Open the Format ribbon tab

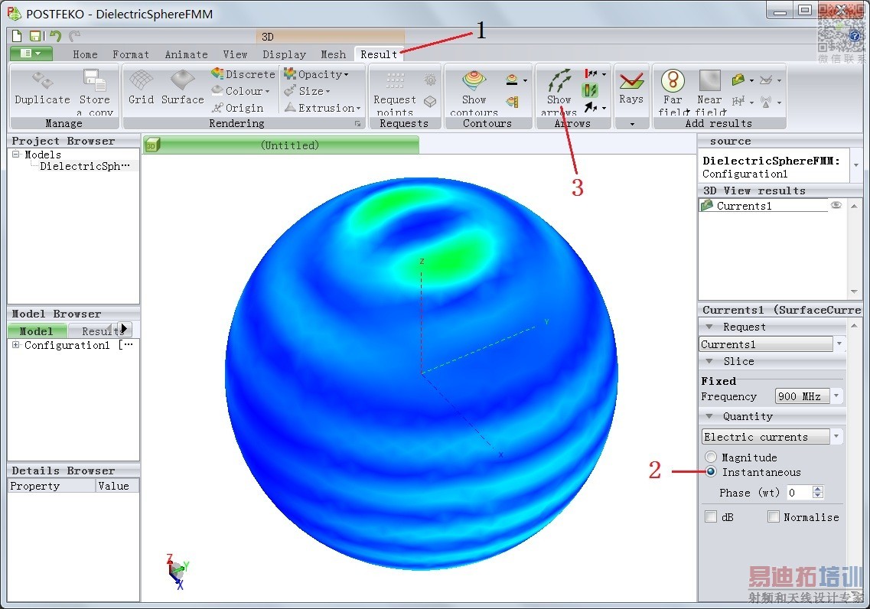(131, 54)
